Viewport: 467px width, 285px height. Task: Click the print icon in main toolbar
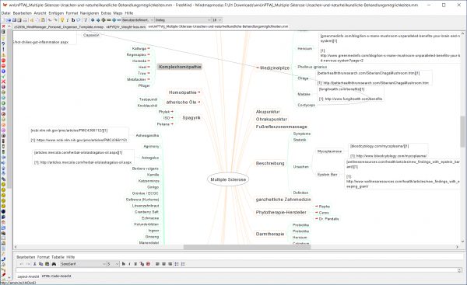(x=26, y=20)
